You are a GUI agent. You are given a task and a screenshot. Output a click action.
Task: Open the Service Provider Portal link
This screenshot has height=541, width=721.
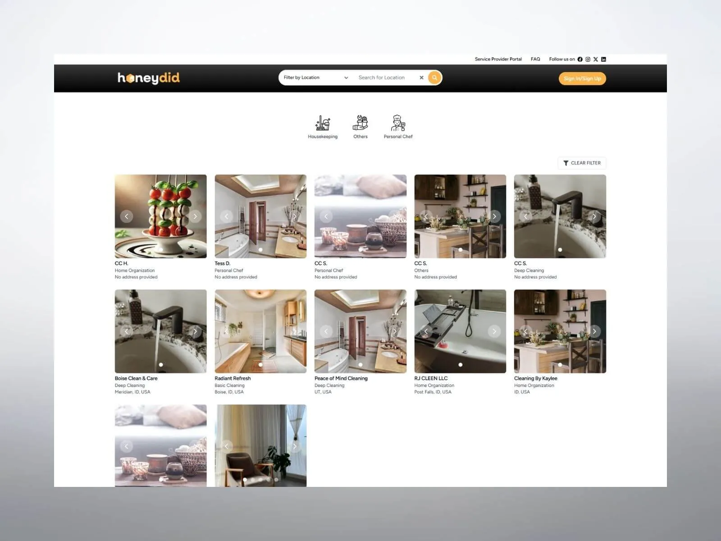click(498, 60)
